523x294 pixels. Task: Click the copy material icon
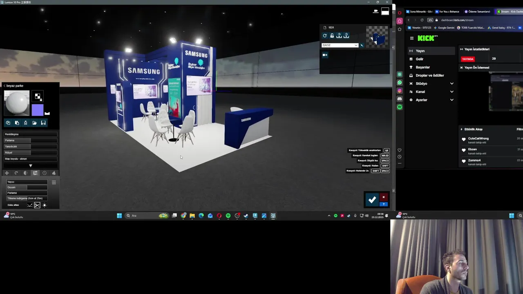(8, 122)
